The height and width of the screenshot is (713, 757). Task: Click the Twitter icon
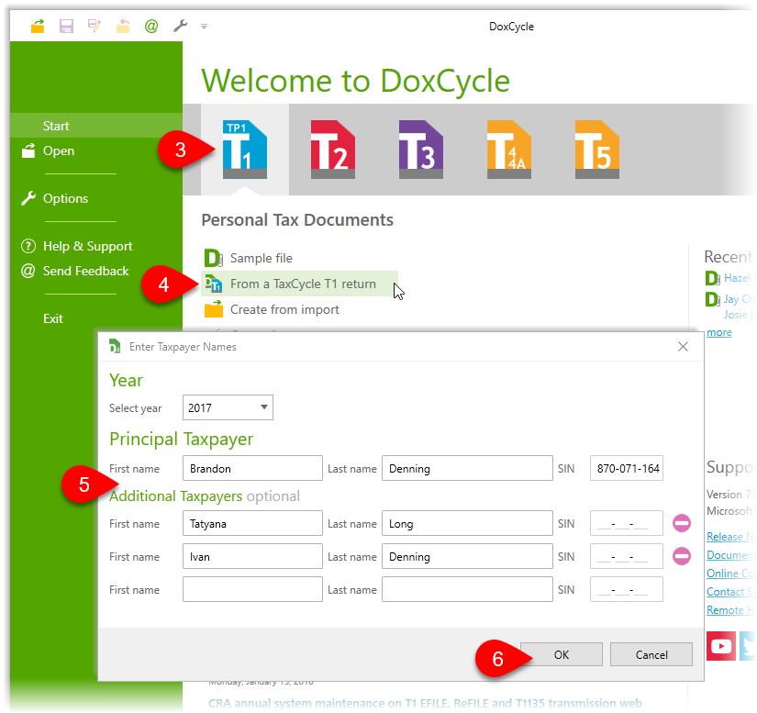(747, 646)
